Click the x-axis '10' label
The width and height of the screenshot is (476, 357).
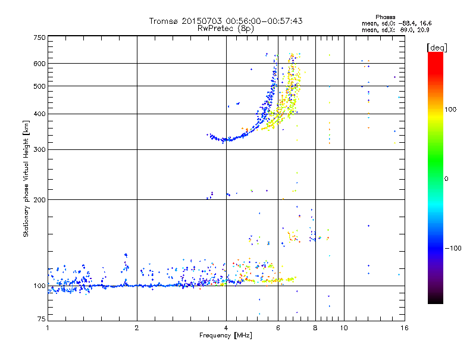344,328
